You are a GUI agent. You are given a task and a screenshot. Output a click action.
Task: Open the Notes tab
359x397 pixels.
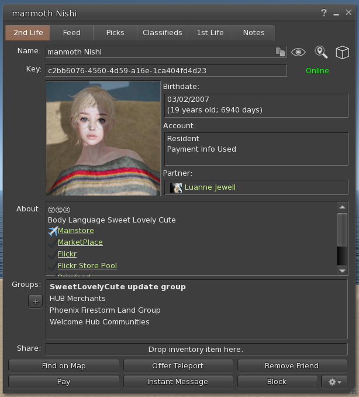tap(254, 33)
